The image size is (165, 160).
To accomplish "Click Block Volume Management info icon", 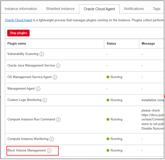I will tap(49, 151).
